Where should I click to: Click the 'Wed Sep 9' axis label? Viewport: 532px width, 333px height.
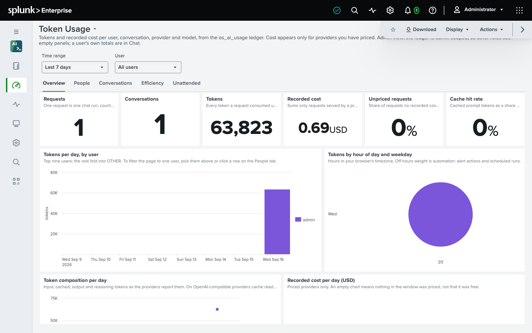pos(72,259)
